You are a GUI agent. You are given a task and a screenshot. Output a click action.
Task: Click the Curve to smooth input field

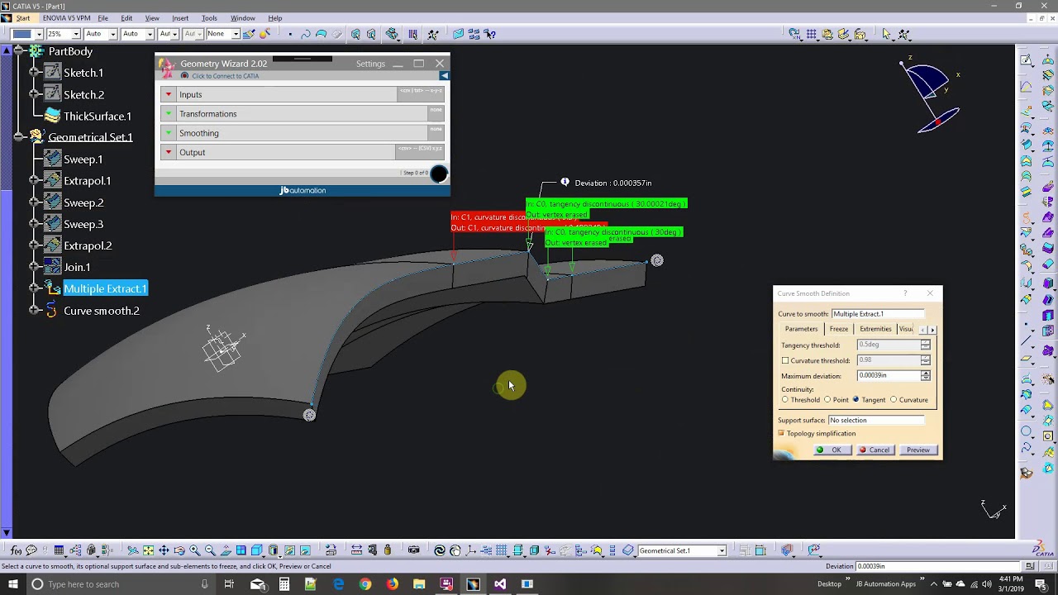point(878,314)
